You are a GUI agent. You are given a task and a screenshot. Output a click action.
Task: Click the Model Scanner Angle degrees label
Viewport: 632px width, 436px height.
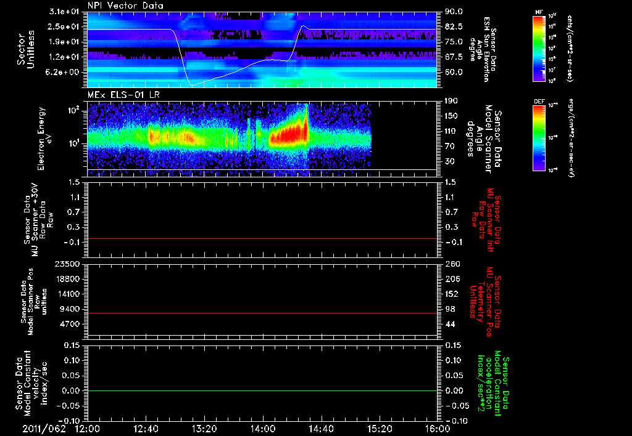coord(484,139)
